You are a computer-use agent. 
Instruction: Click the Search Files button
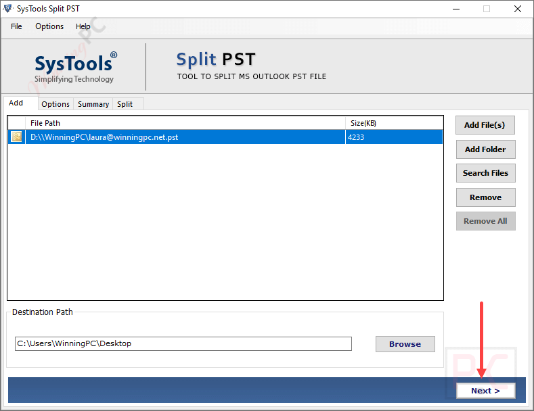[486, 173]
